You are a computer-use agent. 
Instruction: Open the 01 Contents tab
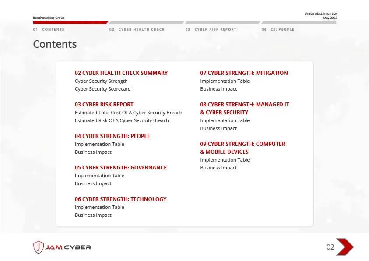49,29
